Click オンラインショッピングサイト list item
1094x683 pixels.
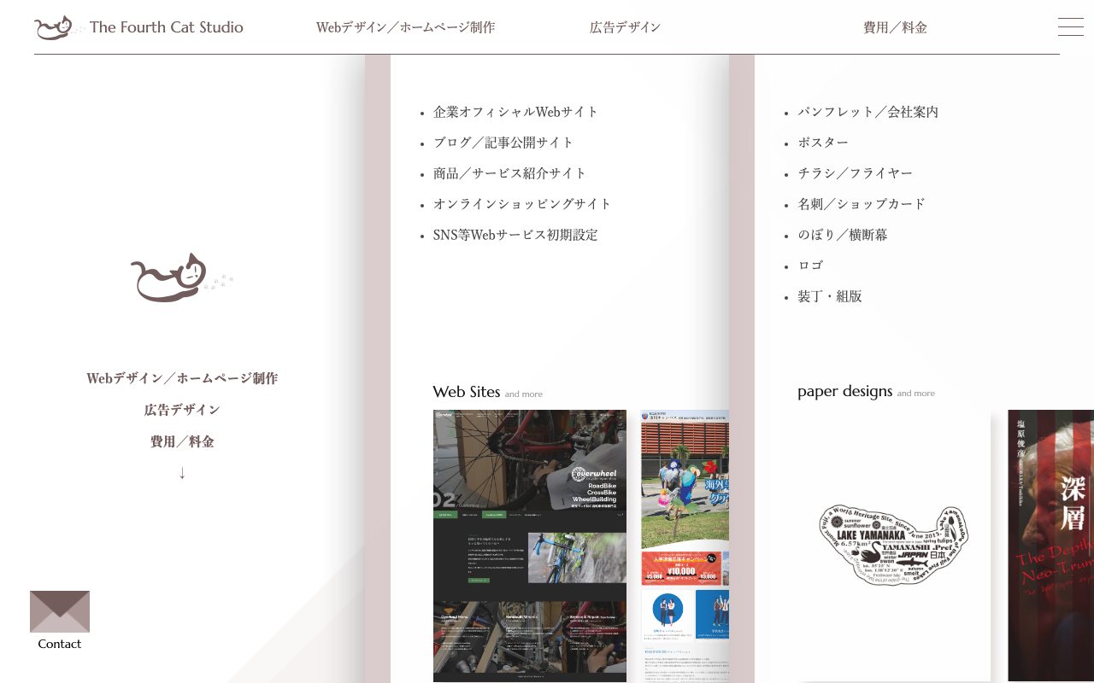pyautogui.click(x=523, y=204)
